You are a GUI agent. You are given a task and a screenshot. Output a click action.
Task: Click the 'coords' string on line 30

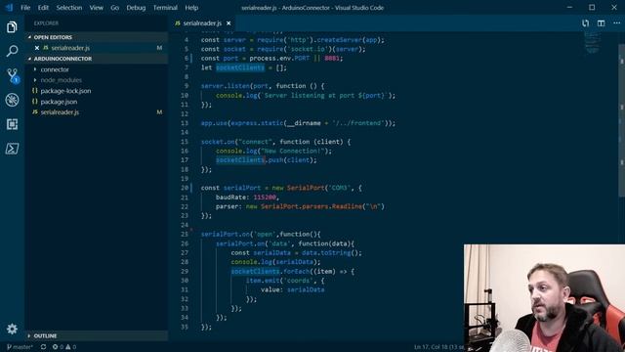pos(298,281)
